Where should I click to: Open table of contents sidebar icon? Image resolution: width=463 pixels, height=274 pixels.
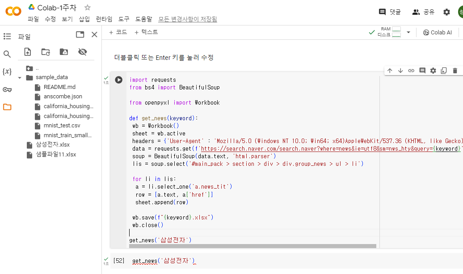[x=7, y=36]
